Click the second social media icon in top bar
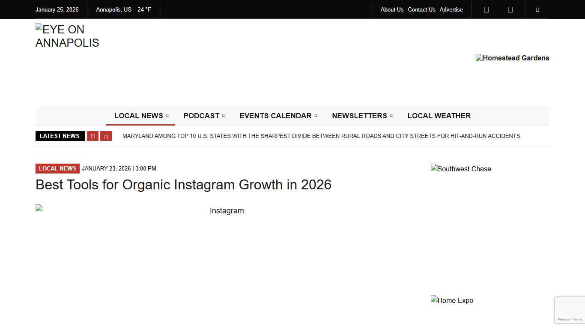Screen dimensions: 585x329 (510, 9)
